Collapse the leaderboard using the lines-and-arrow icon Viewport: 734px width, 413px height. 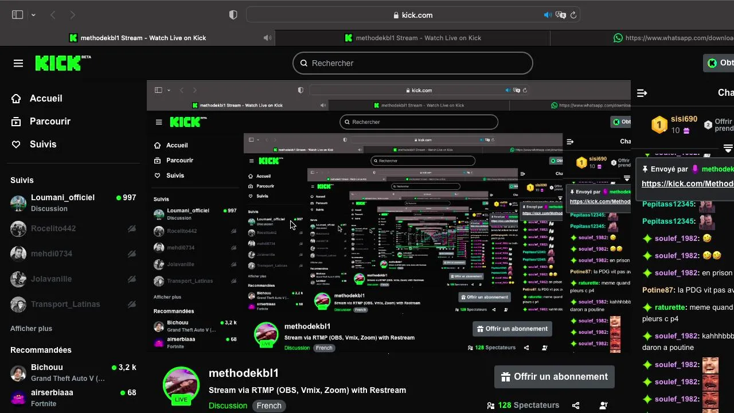[x=728, y=148]
